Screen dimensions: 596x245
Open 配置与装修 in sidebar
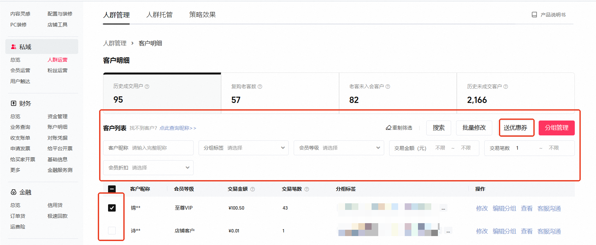60,14
